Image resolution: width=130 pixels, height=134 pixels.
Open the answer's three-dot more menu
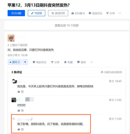click(92, 62)
